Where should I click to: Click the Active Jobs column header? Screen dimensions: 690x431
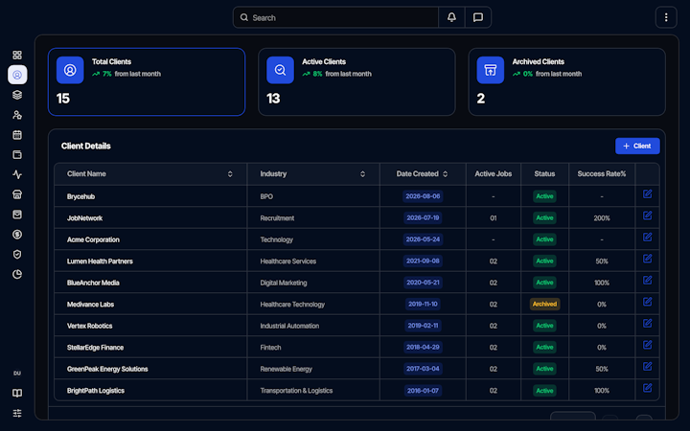click(x=493, y=173)
